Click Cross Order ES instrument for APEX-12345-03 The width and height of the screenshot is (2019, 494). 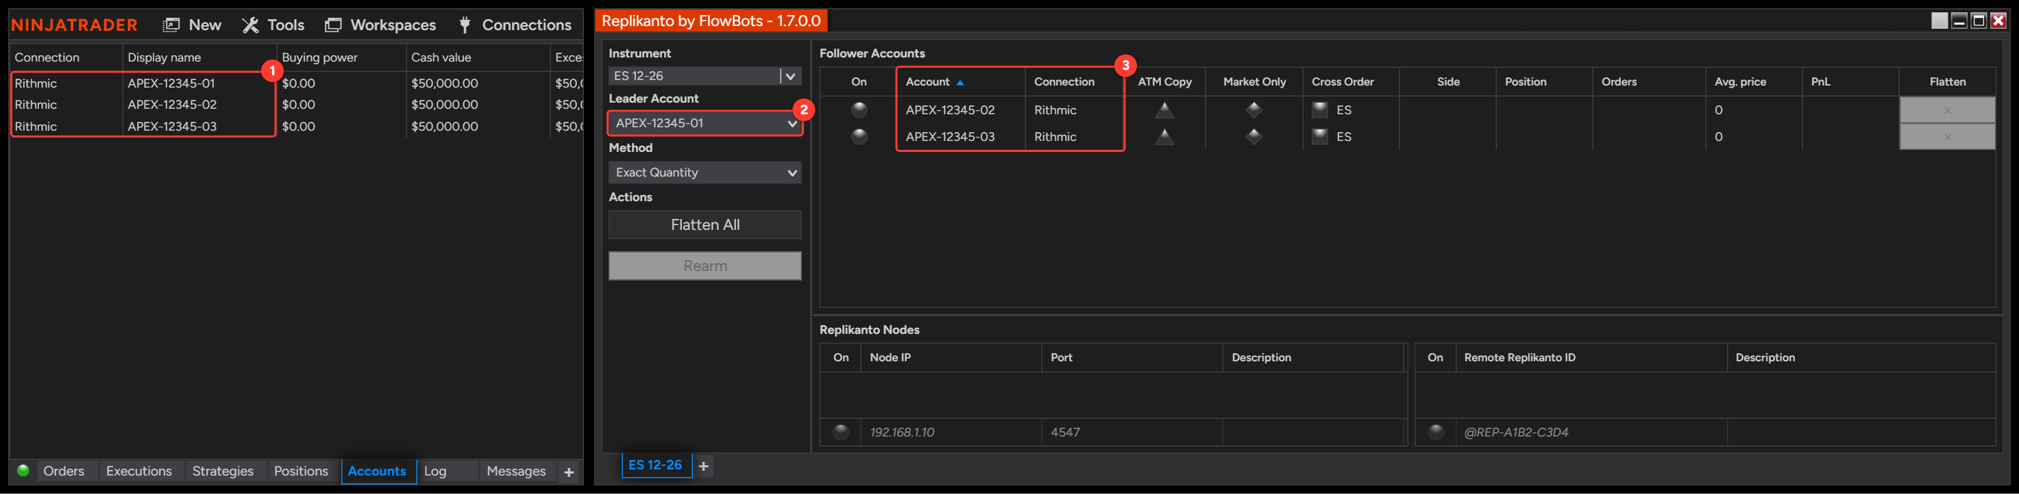pyautogui.click(x=1343, y=137)
